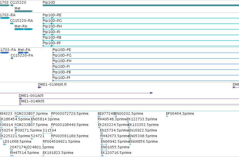
Task: Select transcript Ptp10D-RG
Action: tap(52, 21)
